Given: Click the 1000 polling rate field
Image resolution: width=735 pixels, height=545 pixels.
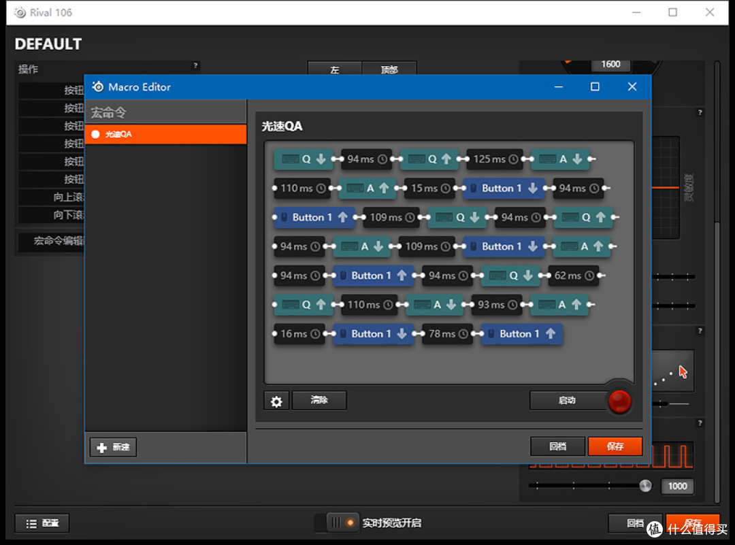Looking at the screenshot, I should (x=677, y=486).
